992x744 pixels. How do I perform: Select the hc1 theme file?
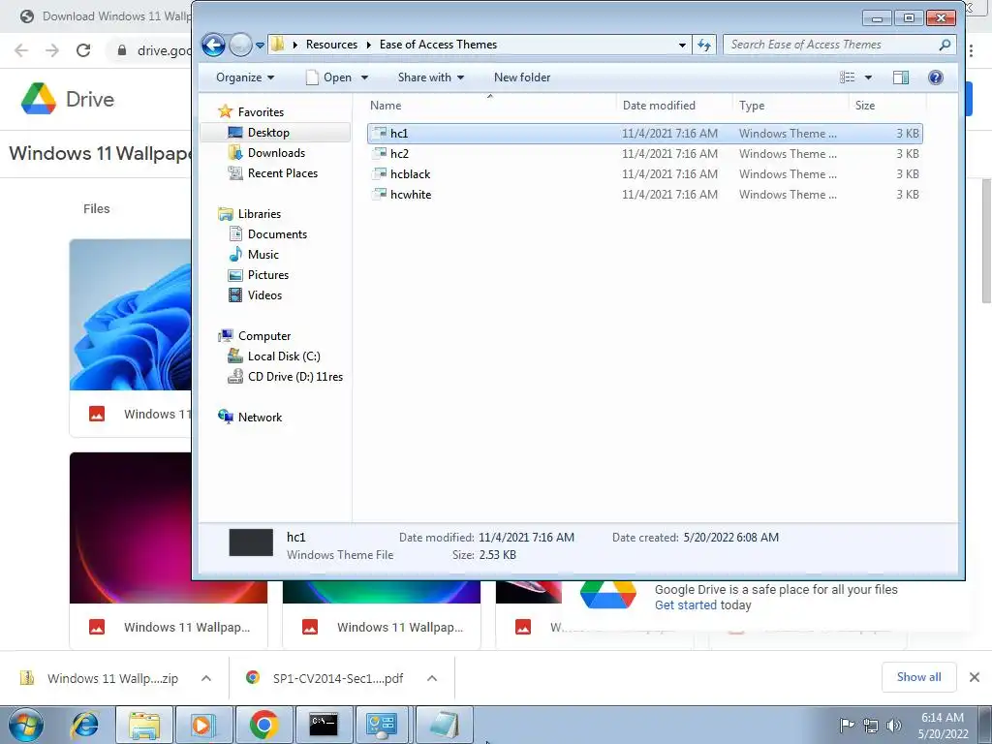(x=644, y=134)
